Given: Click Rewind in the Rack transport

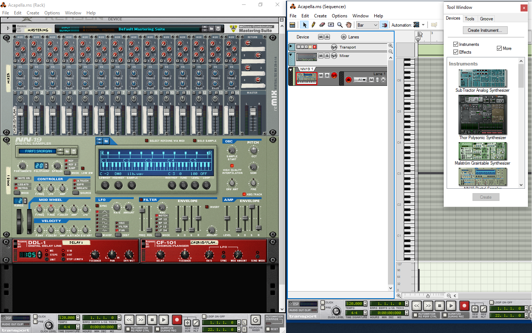Looking at the screenshot, I should point(129,320).
